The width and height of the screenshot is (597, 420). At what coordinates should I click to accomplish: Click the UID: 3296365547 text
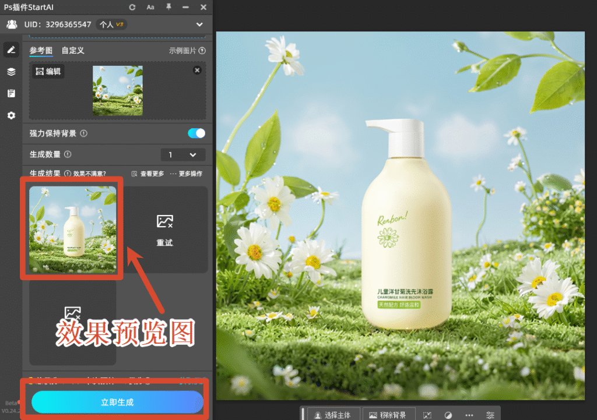[58, 24]
